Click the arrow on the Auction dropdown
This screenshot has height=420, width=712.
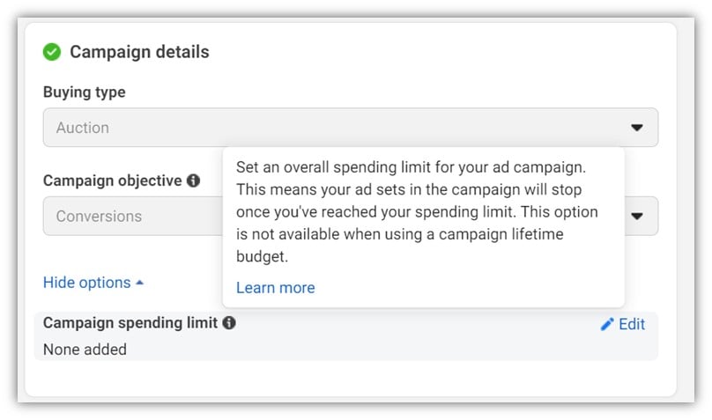637,128
